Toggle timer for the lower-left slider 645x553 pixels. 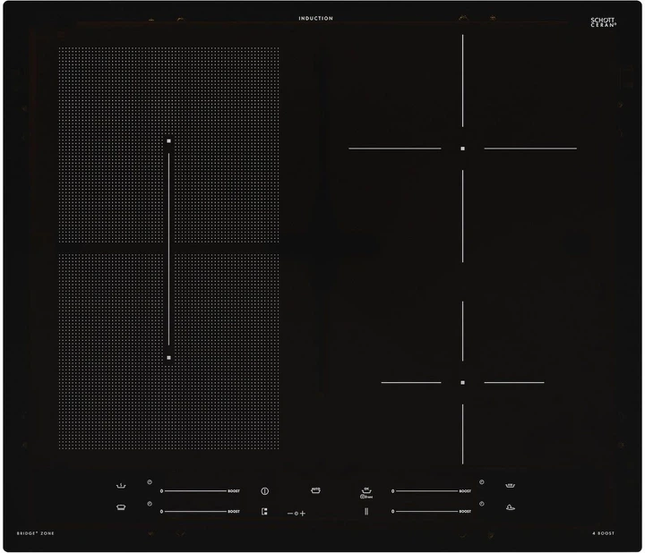point(150,504)
